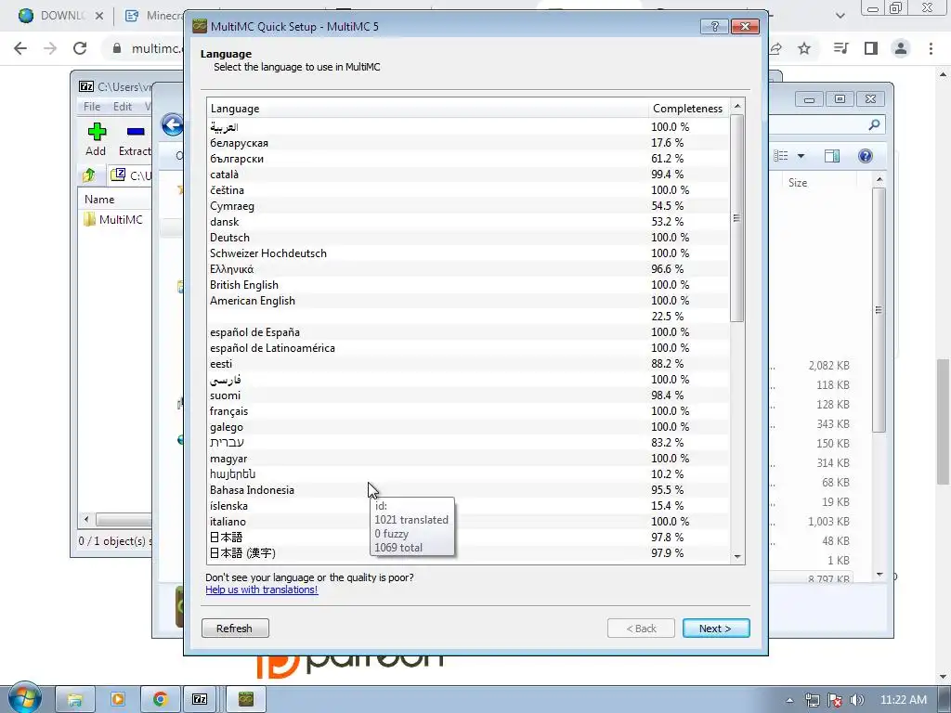
Task: Click the language list scroll down arrow
Action: (x=736, y=556)
